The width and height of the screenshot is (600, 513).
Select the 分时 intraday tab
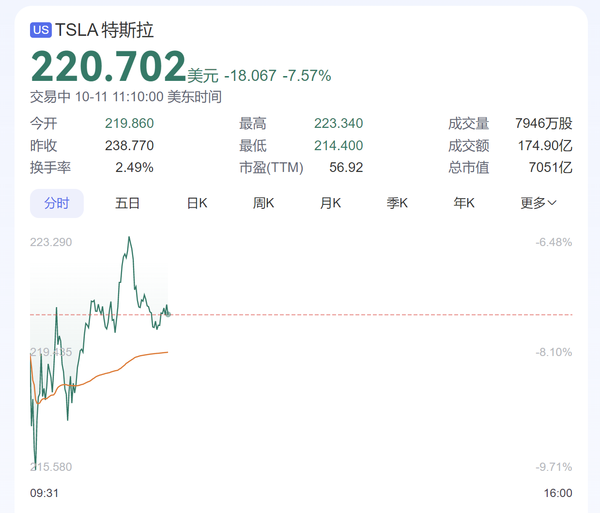pos(57,203)
